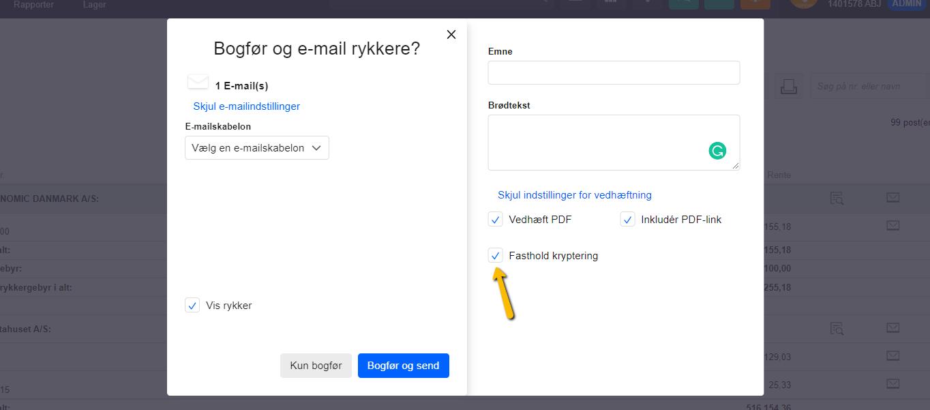Screen dimensions: 930x410
Task: Open the Vælg en e-mailskabelon dropdown
Action: tap(256, 147)
